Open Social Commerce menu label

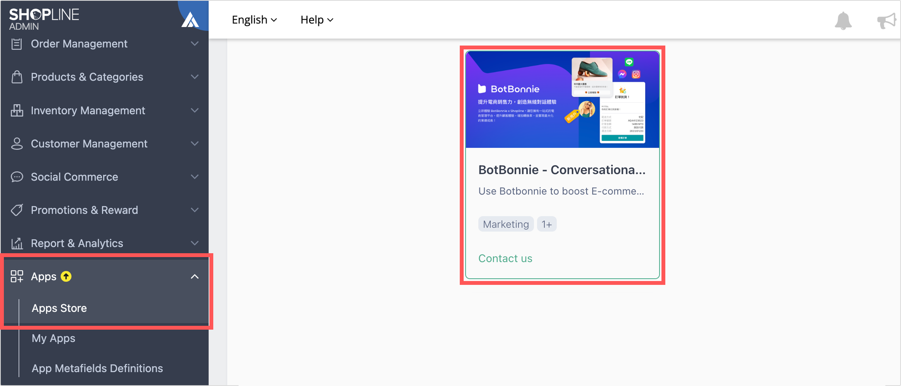pyautogui.click(x=75, y=177)
